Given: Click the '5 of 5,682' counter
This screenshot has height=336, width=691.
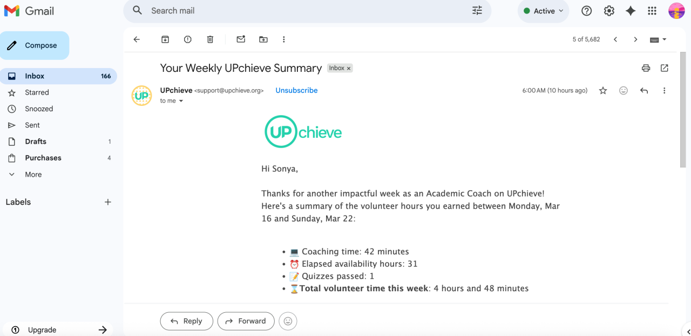Looking at the screenshot, I should point(586,39).
